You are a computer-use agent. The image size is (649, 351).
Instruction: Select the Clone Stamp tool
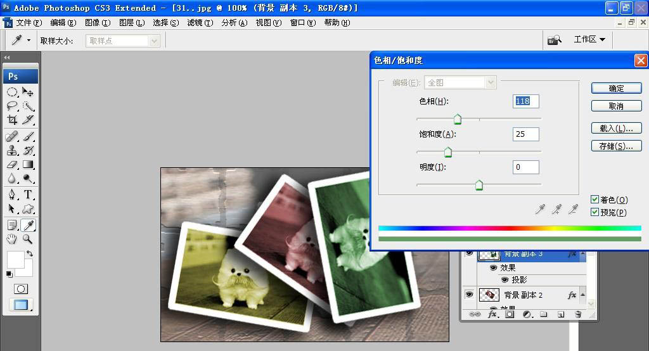[x=12, y=150]
